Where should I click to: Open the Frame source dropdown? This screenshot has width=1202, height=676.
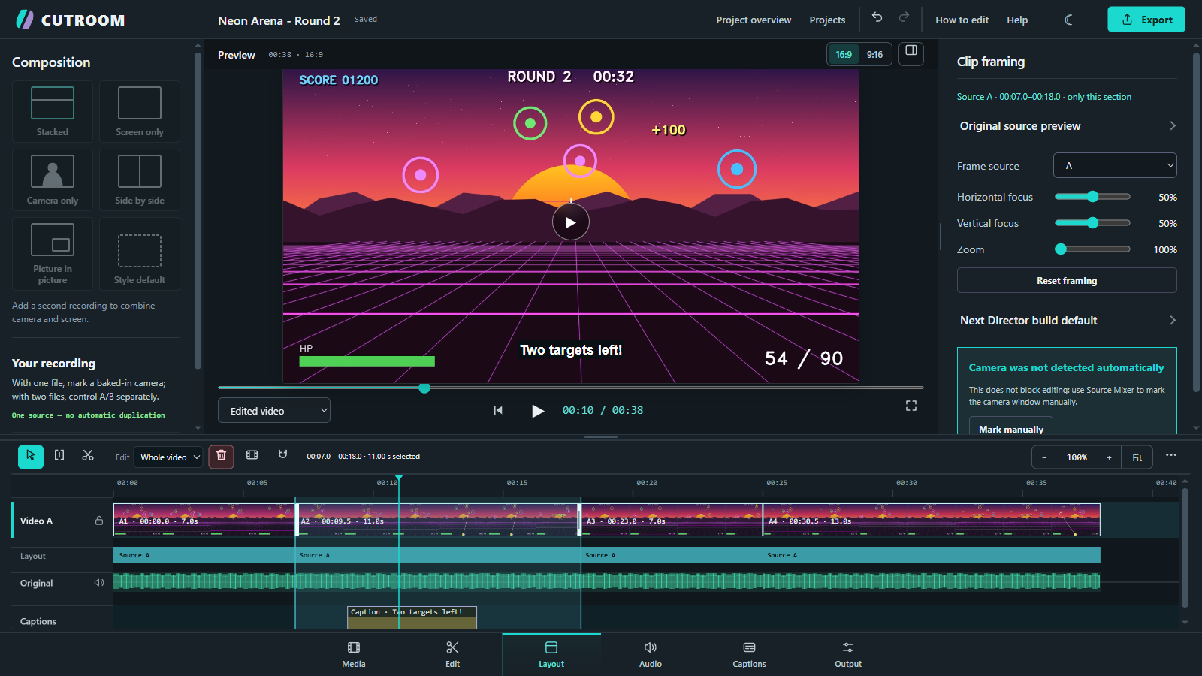(x=1115, y=165)
